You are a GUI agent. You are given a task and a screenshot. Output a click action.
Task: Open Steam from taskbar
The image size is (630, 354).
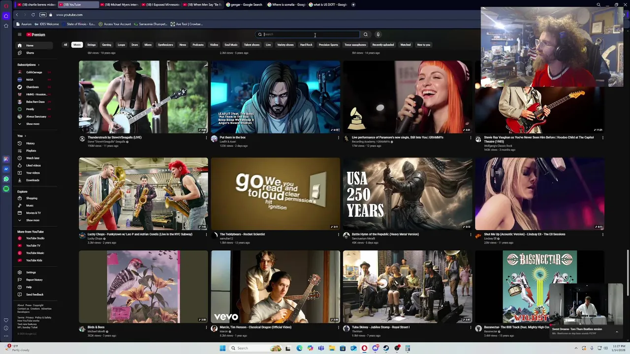click(386, 348)
